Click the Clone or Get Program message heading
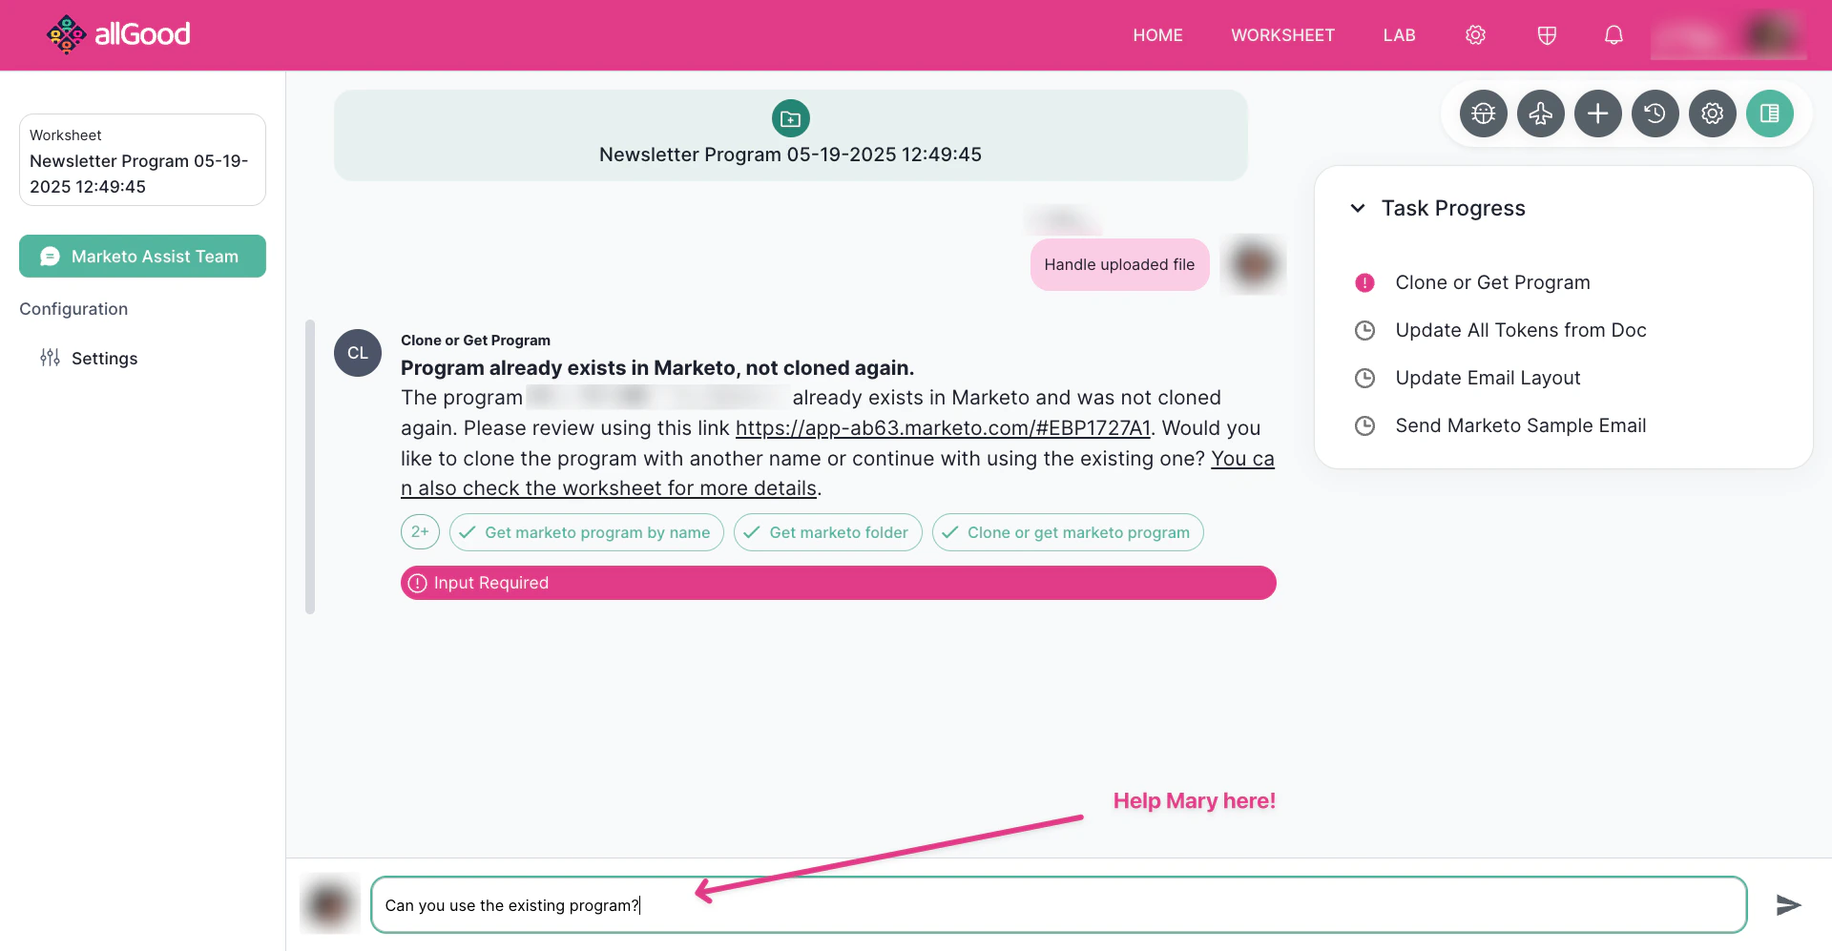Image resolution: width=1832 pixels, height=951 pixels. [475, 341]
